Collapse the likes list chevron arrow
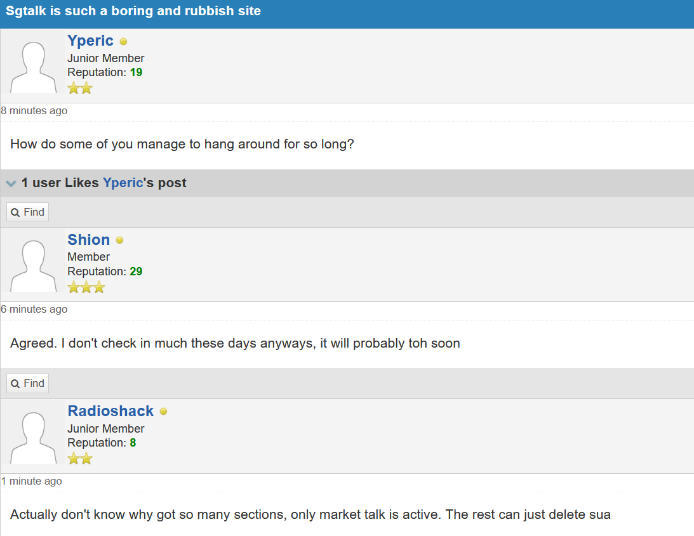The image size is (694, 536). (x=11, y=183)
